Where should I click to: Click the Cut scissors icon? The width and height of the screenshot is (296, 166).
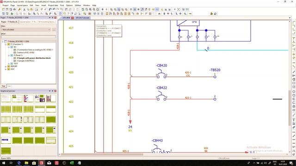25,9
